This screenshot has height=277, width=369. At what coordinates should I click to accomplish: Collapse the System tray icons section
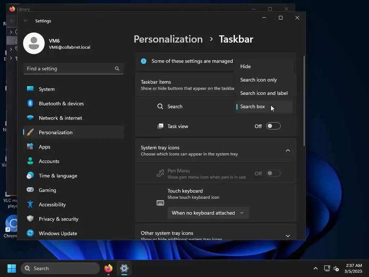[x=288, y=150]
